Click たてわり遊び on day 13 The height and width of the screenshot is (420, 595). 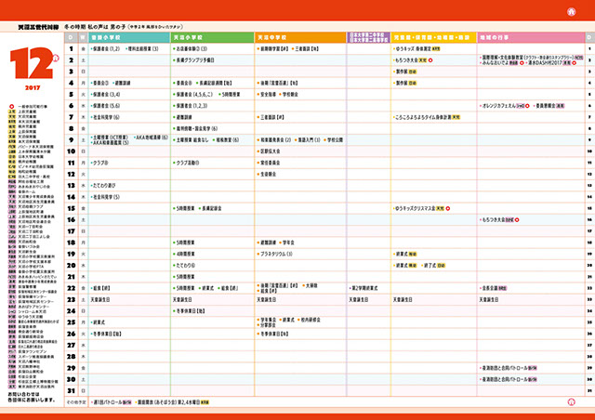104,186
